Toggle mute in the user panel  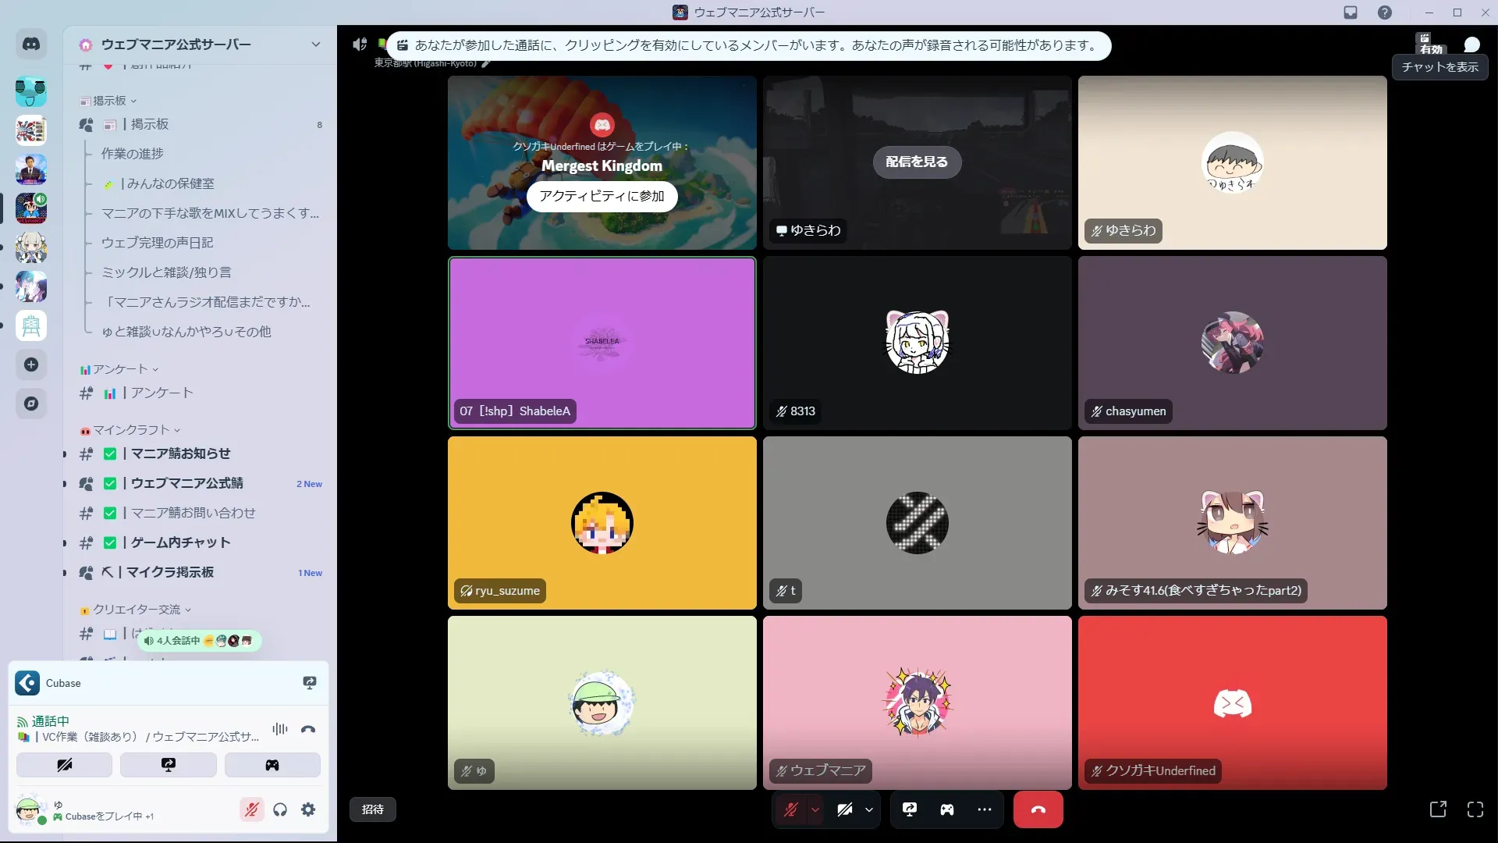(251, 809)
